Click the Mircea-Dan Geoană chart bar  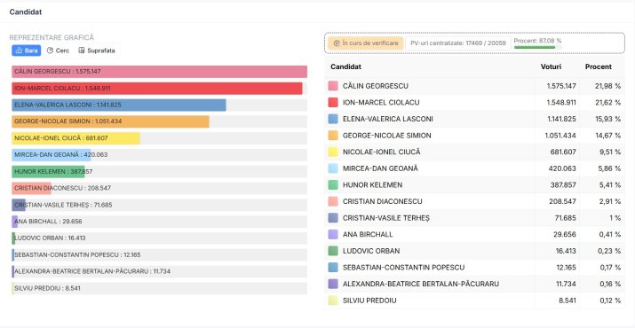(51, 154)
